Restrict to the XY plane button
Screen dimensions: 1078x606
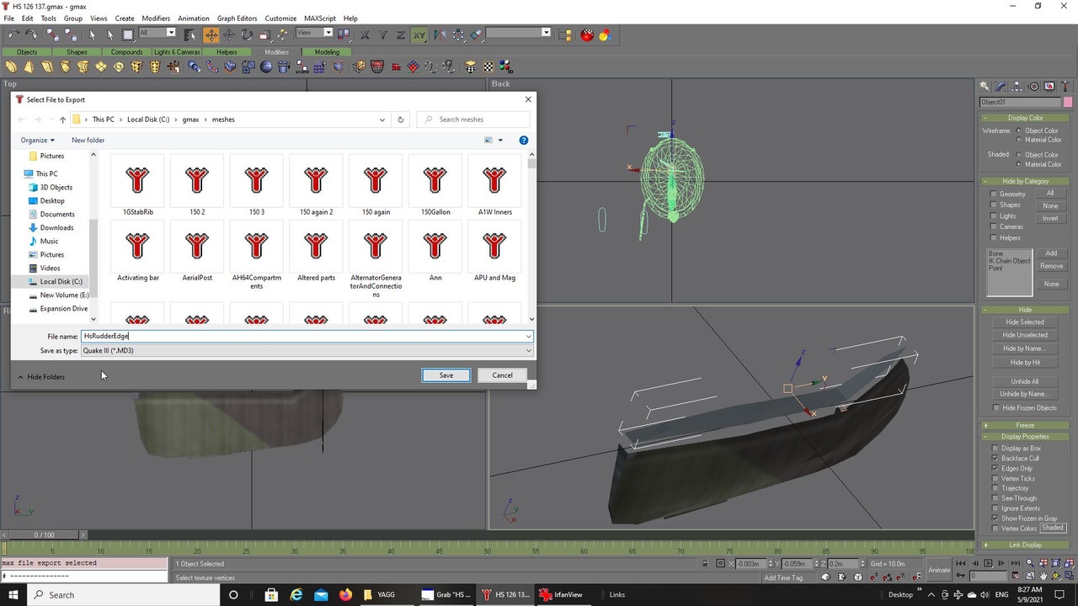point(419,35)
